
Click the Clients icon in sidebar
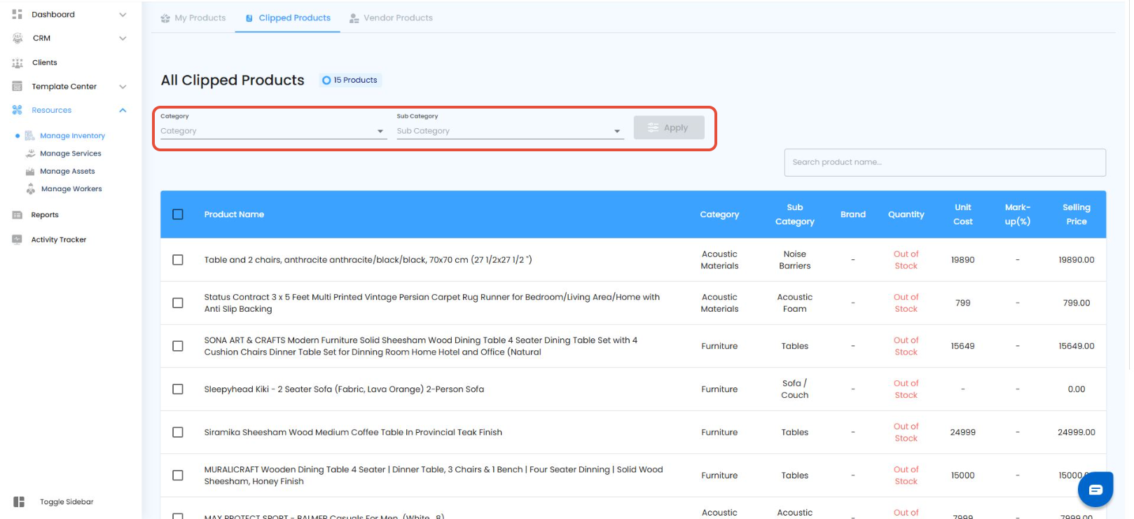[x=18, y=63]
